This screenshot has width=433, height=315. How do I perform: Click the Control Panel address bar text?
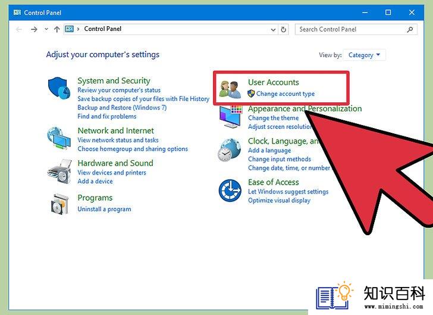point(103,29)
